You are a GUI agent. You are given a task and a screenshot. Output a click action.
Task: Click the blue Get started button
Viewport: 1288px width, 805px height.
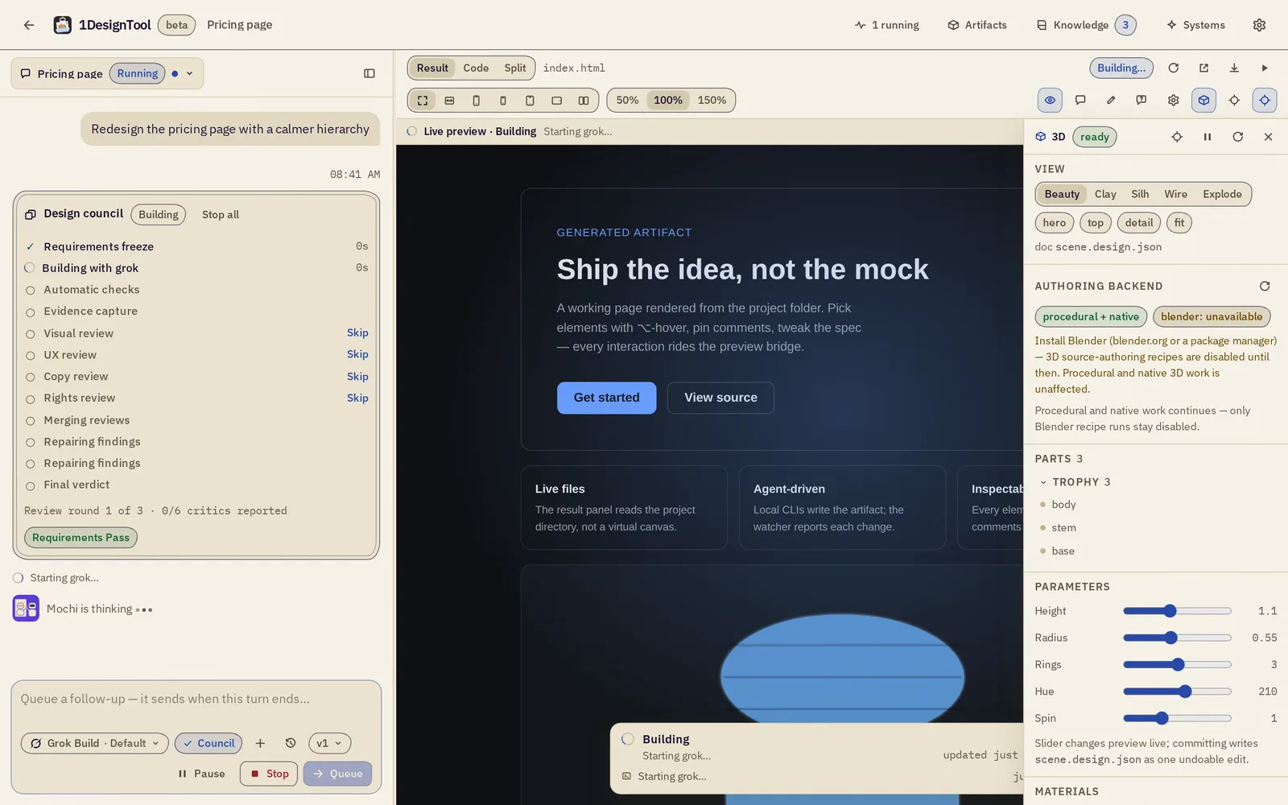point(607,398)
